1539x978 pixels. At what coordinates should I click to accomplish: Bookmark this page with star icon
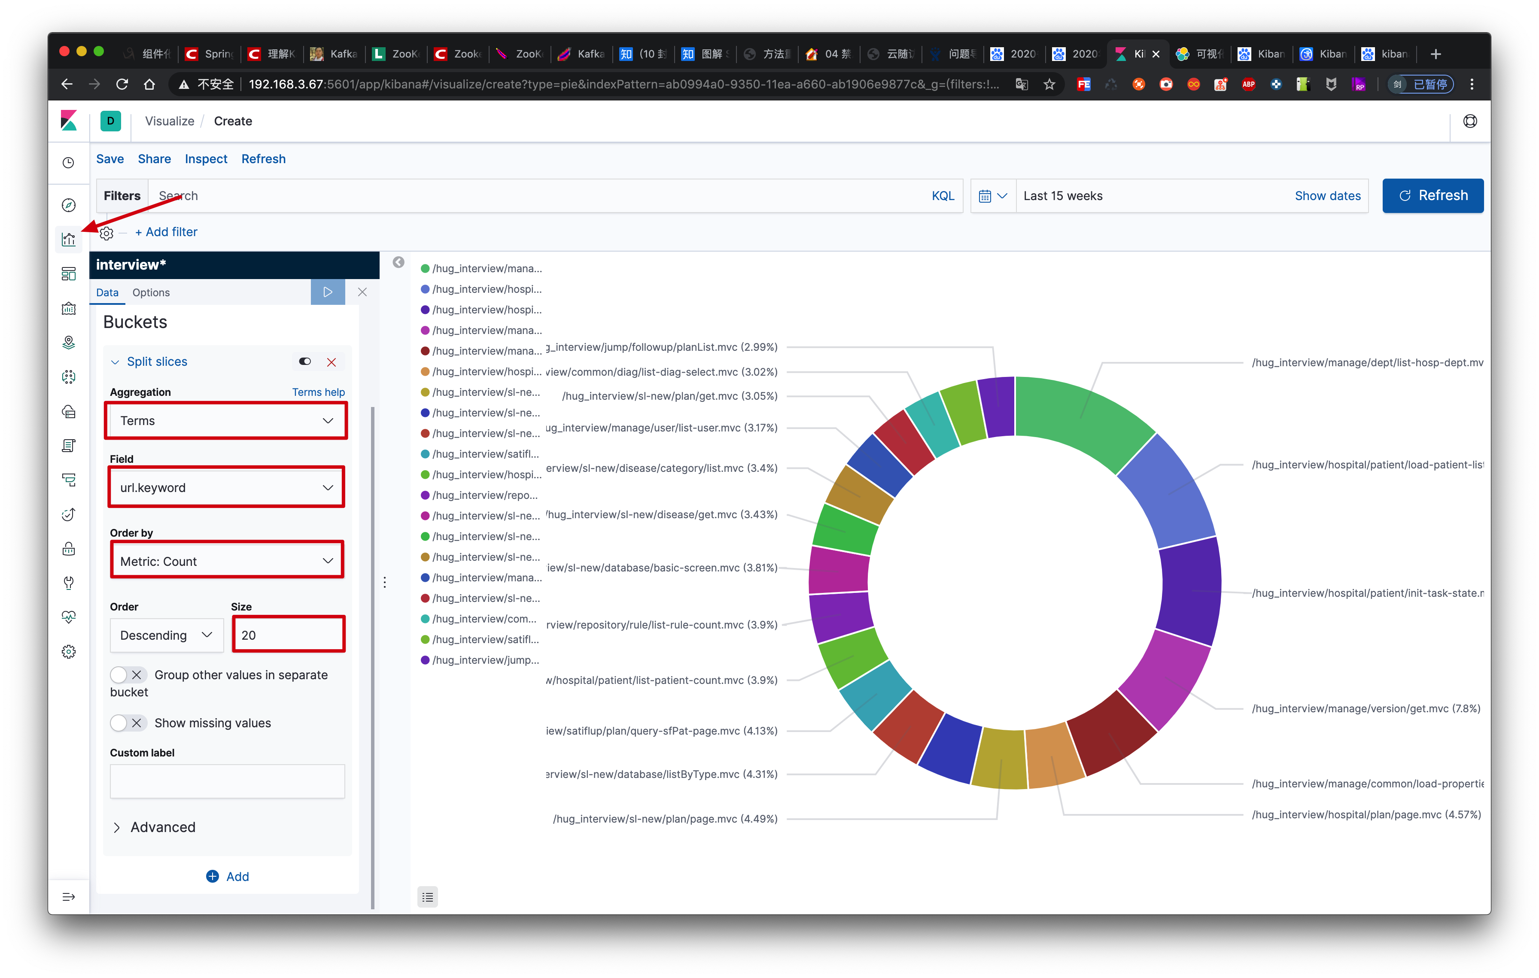(x=1049, y=84)
